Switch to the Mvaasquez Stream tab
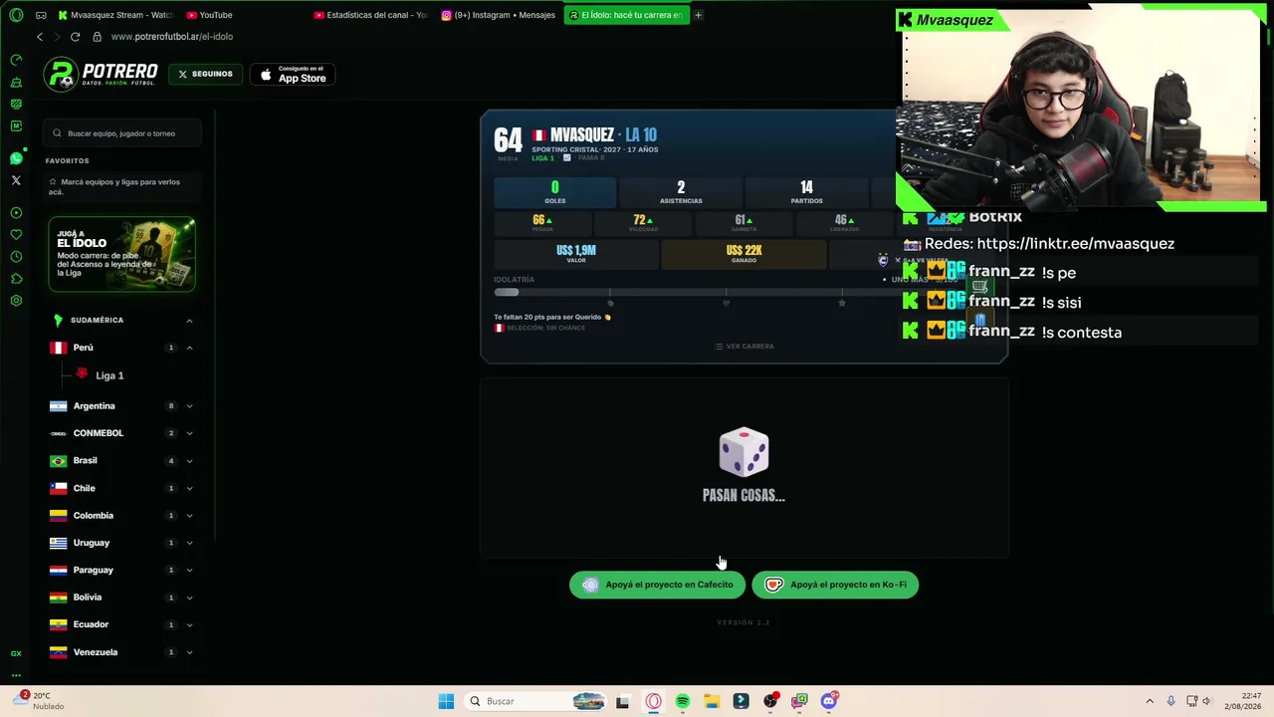 tap(116, 15)
